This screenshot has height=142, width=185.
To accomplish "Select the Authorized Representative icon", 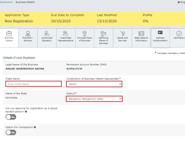I will pyautogui.click(x=66, y=34).
